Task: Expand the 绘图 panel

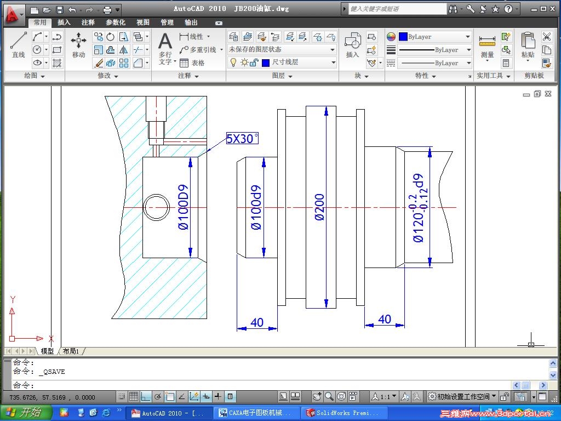Action: (x=35, y=76)
